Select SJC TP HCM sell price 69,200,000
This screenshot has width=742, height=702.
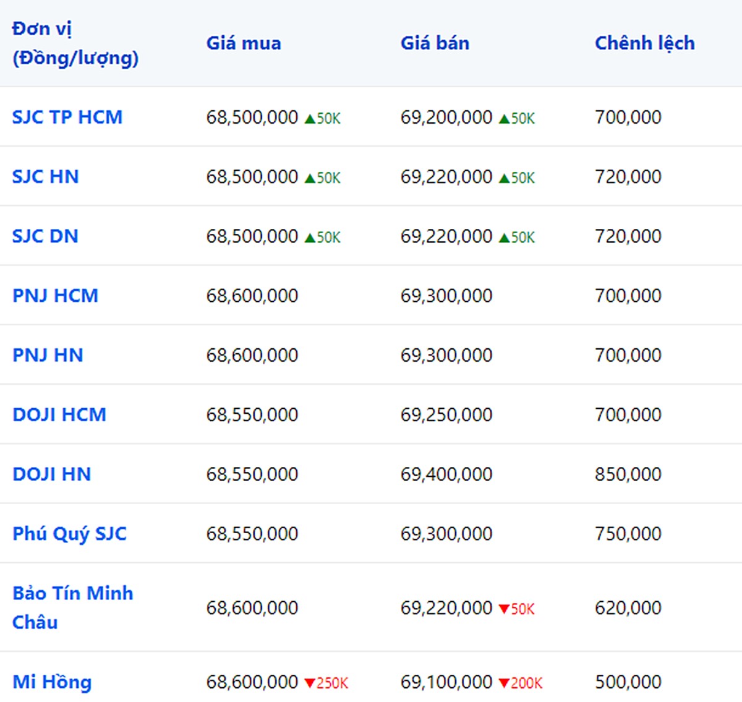click(446, 117)
